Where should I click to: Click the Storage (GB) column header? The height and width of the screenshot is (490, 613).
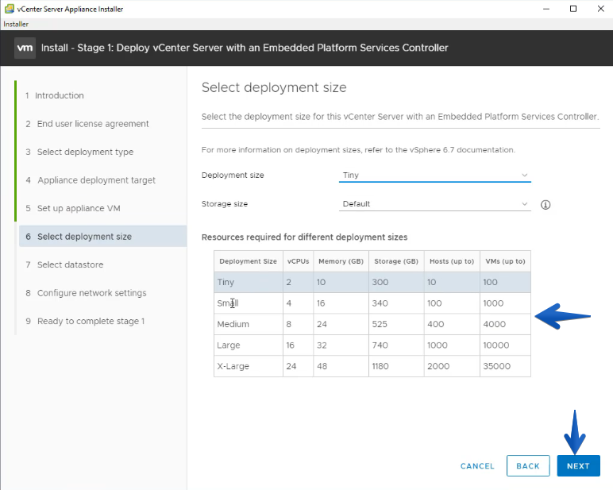click(396, 261)
